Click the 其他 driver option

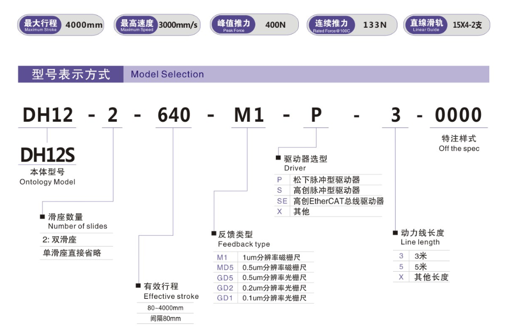[301, 212]
